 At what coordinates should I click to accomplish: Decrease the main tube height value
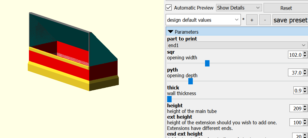click(305, 110)
